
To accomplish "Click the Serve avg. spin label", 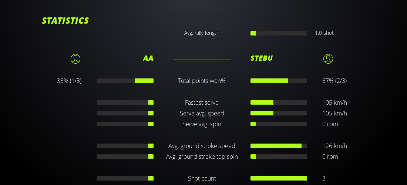I will point(202,124).
